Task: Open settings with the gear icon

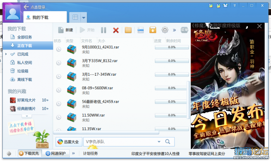Action: [165, 30]
